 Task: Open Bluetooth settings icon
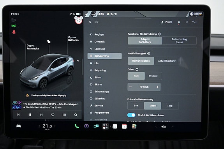[x=187, y=22]
